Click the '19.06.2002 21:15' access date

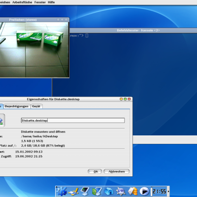(x=29, y=156)
